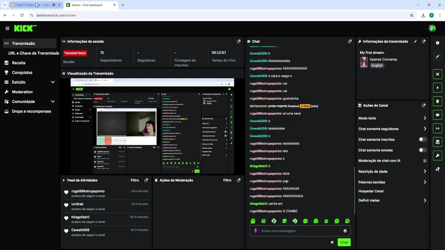The image size is (445, 250).
Task: Open the Restrição de idade options arrow
Action: coord(425,172)
